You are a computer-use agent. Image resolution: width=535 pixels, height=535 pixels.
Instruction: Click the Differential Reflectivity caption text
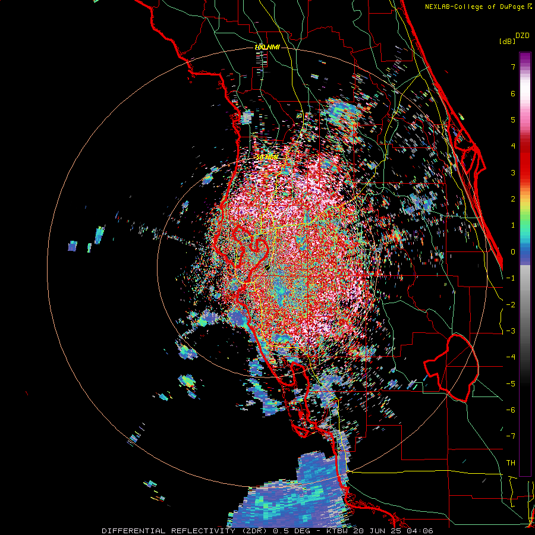click(267, 531)
